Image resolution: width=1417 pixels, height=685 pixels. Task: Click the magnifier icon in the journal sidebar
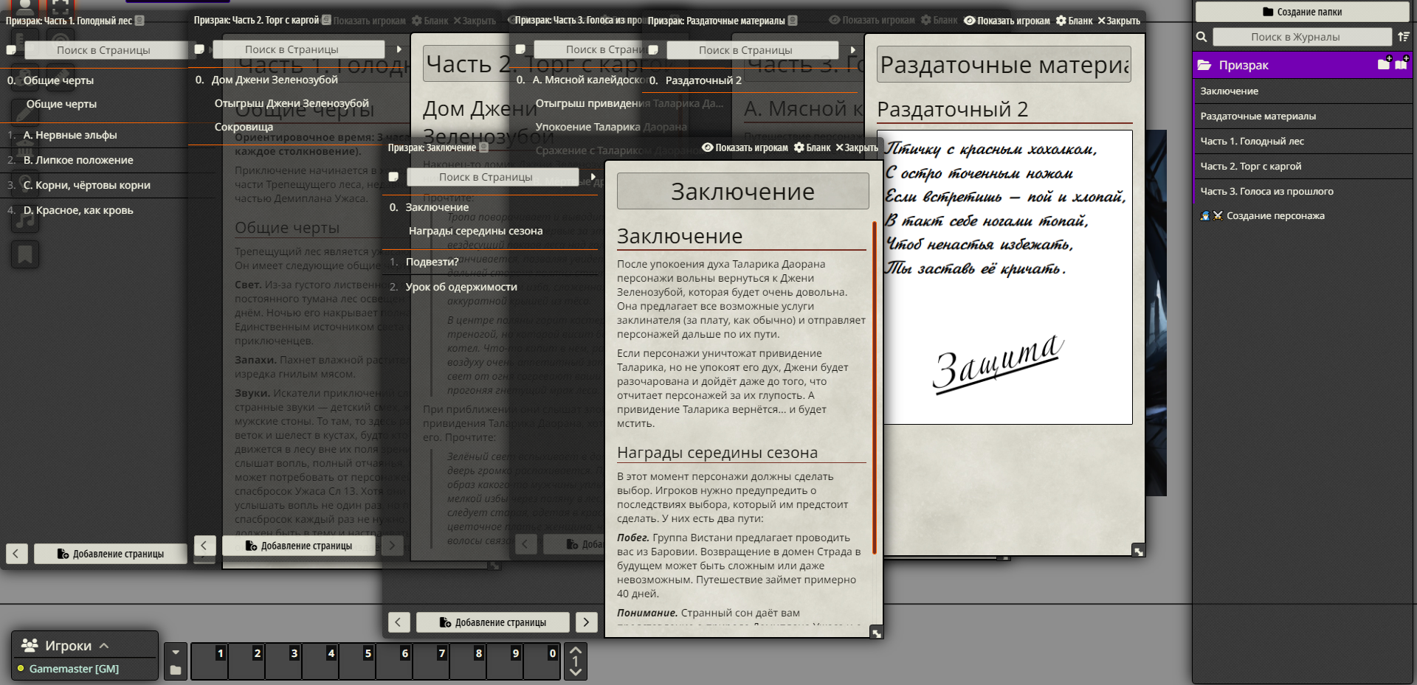coord(1201,37)
